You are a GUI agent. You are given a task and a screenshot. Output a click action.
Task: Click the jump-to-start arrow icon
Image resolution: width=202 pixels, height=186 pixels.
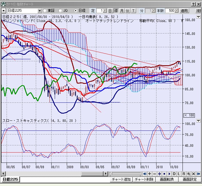point(145,174)
